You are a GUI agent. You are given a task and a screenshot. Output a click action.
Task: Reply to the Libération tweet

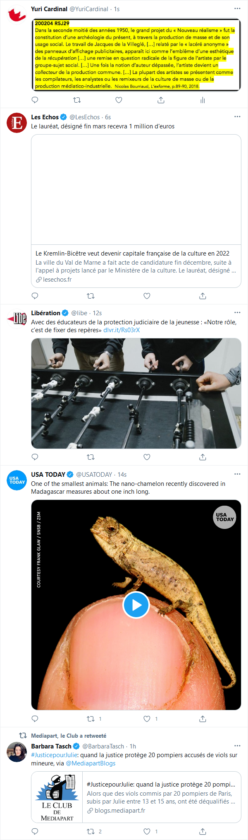pos(35,457)
